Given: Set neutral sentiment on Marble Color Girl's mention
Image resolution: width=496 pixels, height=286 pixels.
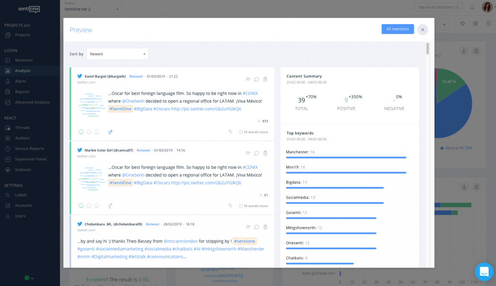Looking at the screenshot, I should click(89, 206).
